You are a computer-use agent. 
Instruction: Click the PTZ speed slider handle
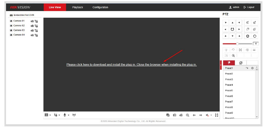pyautogui.click(x=237, y=44)
